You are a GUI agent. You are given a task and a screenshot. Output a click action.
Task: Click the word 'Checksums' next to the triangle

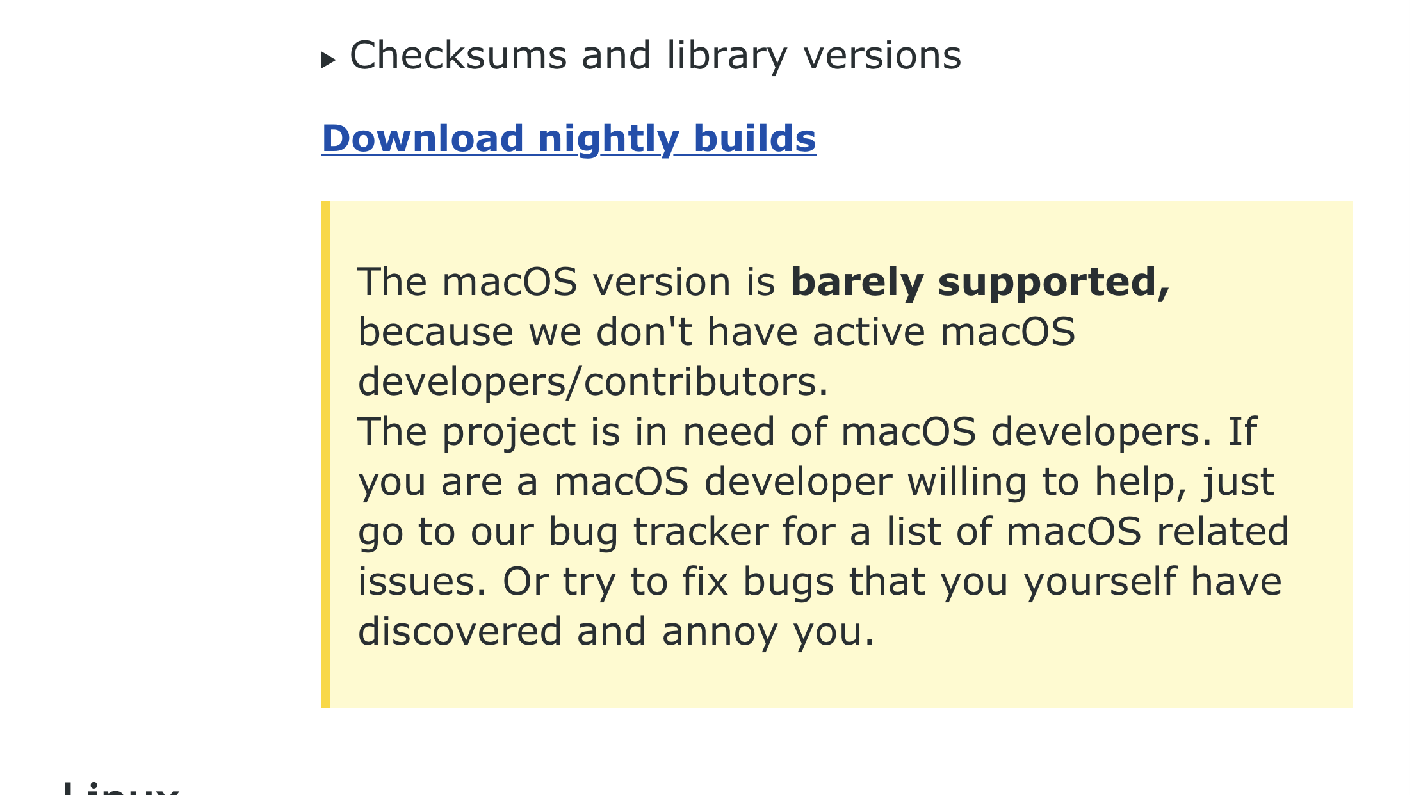click(459, 56)
